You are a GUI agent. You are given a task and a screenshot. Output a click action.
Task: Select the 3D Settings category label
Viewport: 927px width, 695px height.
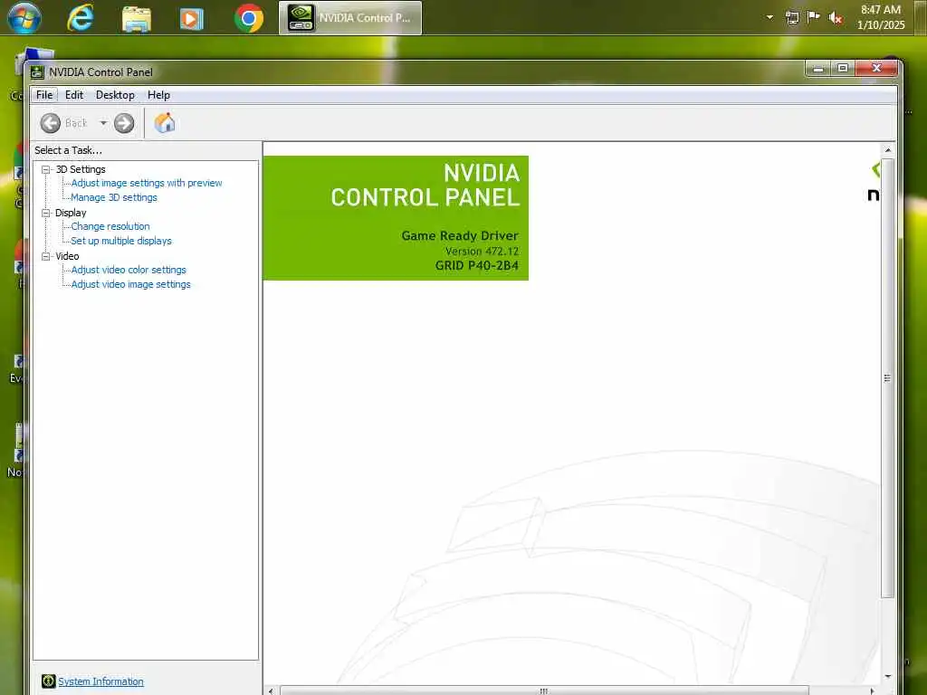(x=81, y=169)
